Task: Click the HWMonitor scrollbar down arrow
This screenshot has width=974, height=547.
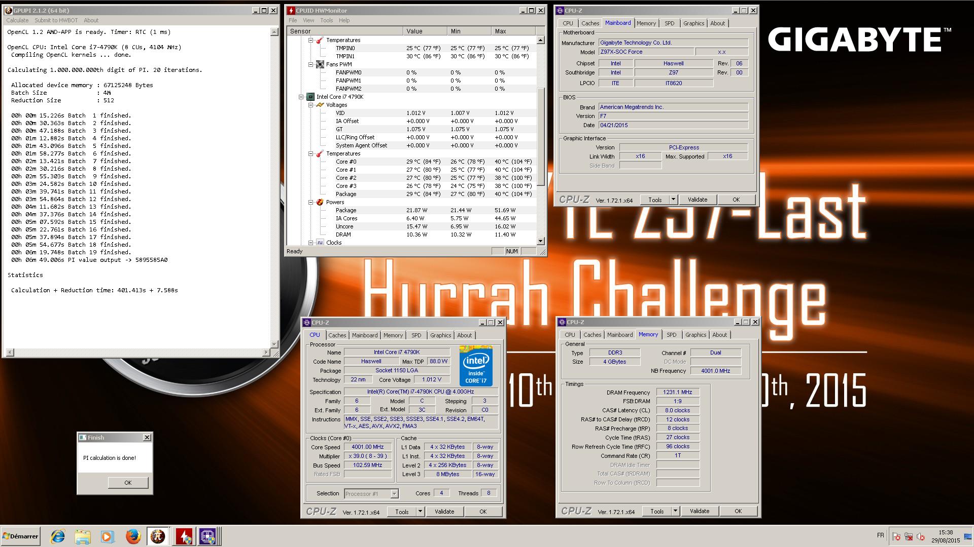Action: click(x=540, y=241)
